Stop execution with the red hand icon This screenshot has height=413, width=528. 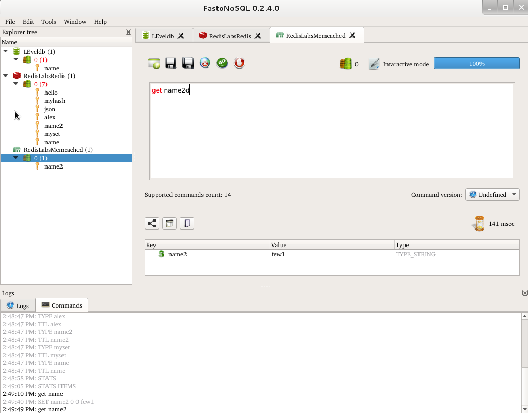(x=239, y=63)
